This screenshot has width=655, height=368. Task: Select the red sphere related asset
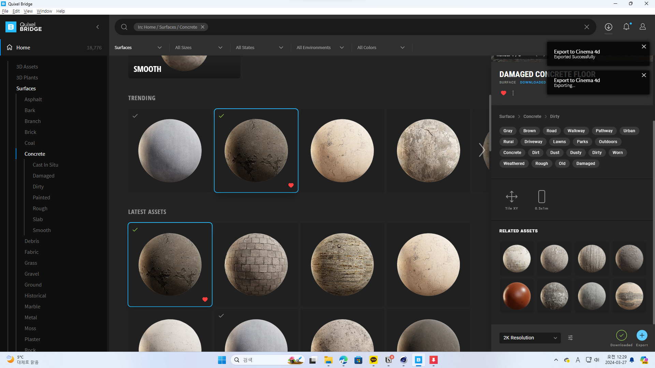point(516,296)
